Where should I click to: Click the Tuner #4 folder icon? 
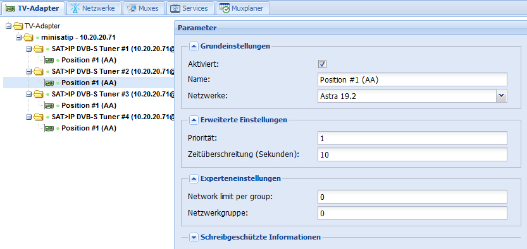click(39, 117)
